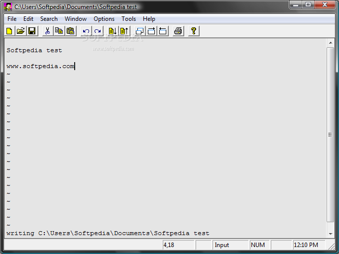
Task: Cut selection with the scissors icon
Action: coord(48,31)
